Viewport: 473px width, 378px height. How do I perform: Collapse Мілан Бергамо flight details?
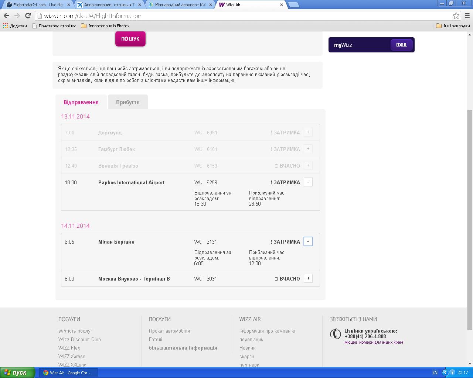(308, 241)
